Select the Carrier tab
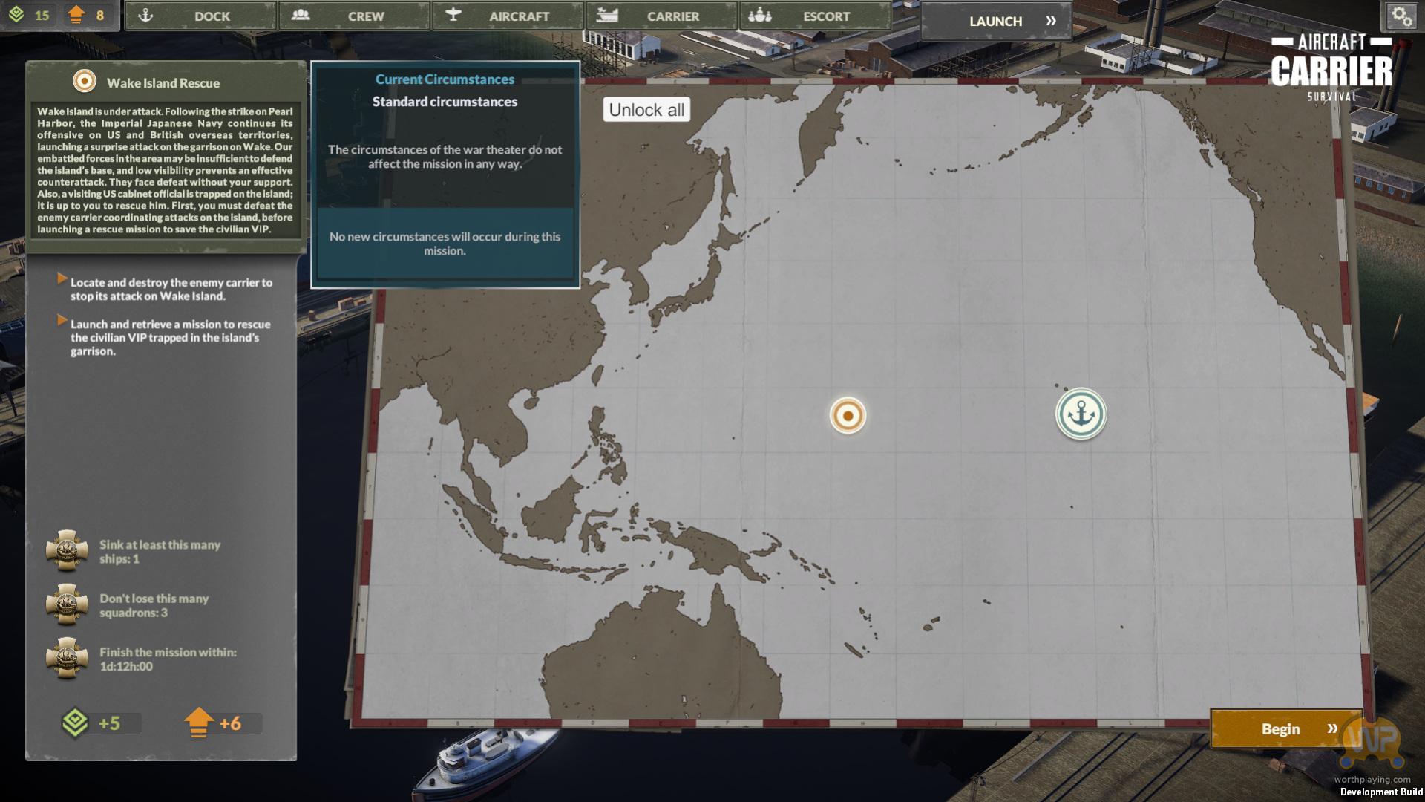Viewport: 1425px width, 802px height. (x=661, y=16)
